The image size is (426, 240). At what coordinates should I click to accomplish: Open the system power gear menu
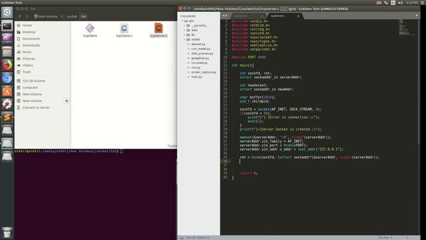[423, 3]
